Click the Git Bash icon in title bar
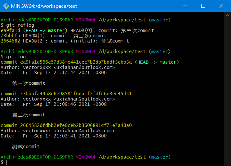The height and width of the screenshot is (166, 231). pos(6,6)
